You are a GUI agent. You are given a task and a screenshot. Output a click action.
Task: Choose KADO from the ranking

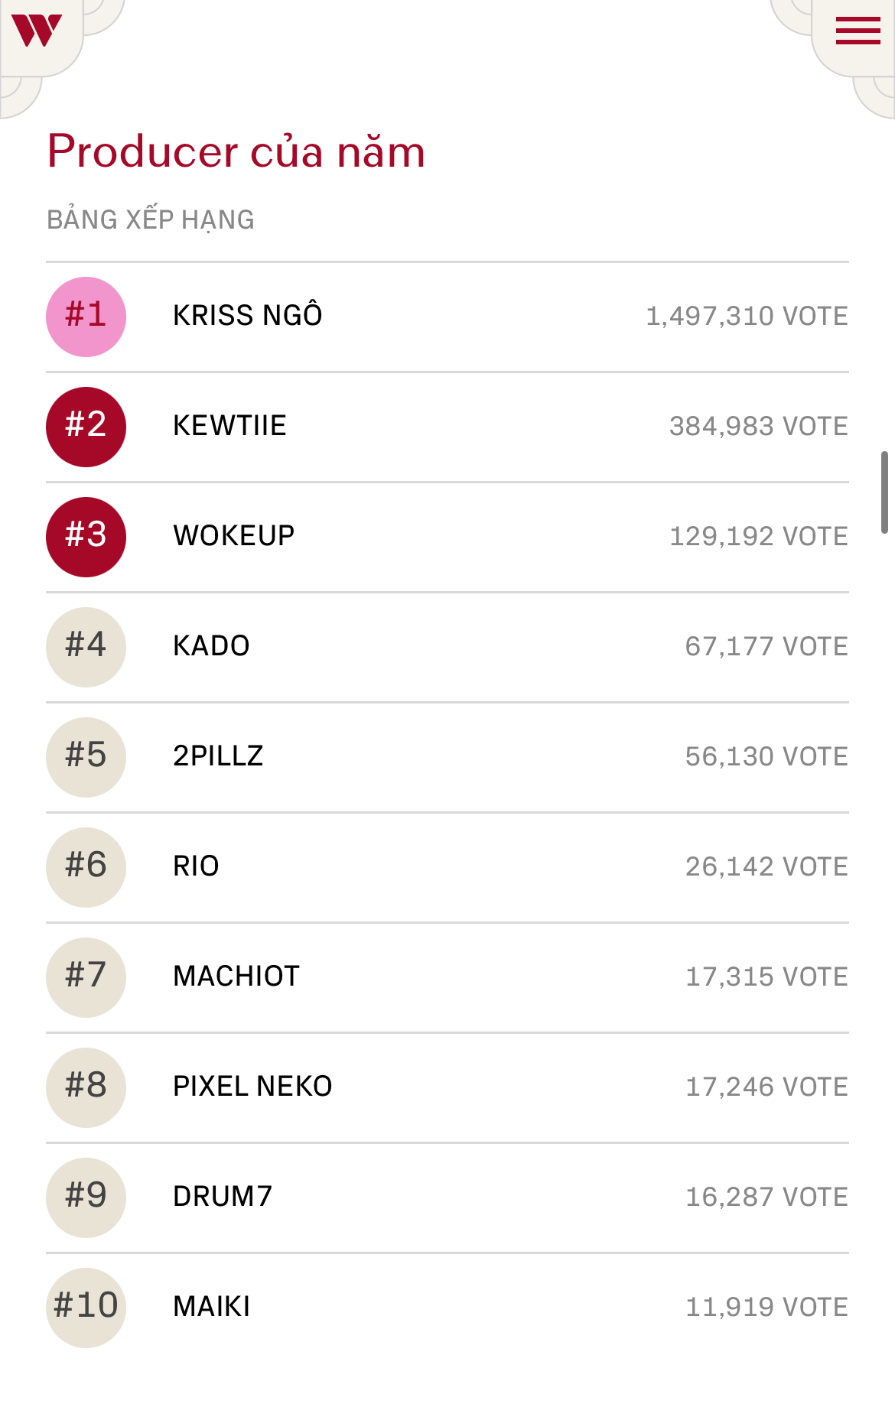pyautogui.click(x=211, y=646)
